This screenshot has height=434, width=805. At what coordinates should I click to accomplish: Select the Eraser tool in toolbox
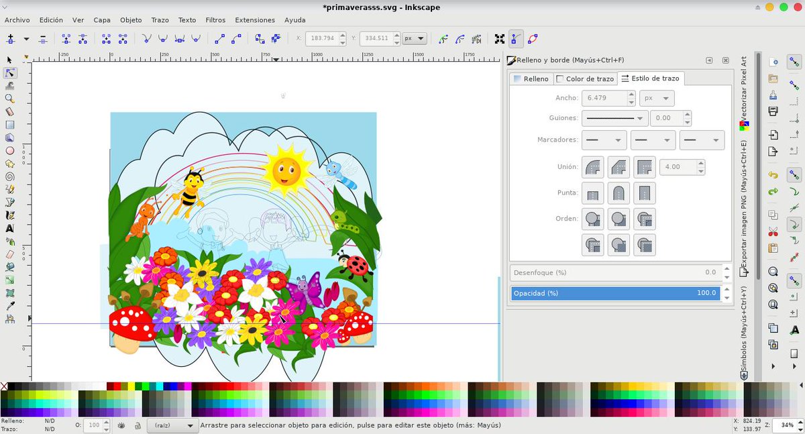[9, 254]
